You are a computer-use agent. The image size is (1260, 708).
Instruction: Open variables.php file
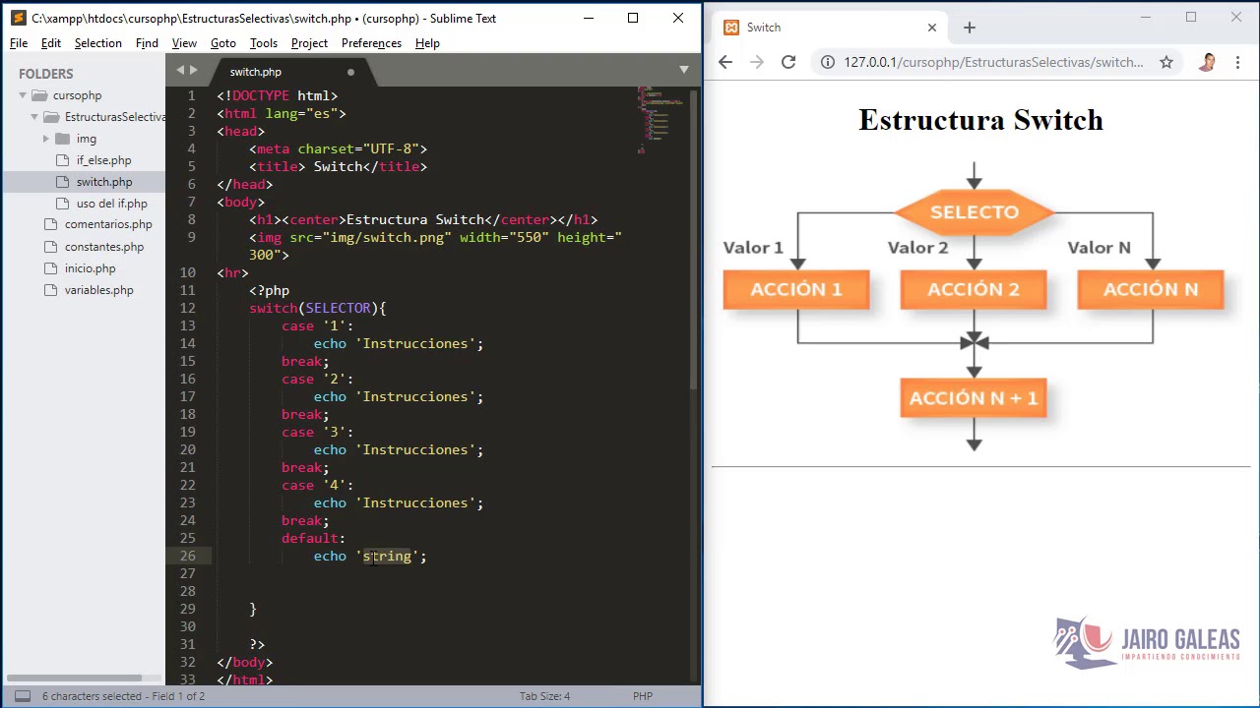[x=98, y=290]
